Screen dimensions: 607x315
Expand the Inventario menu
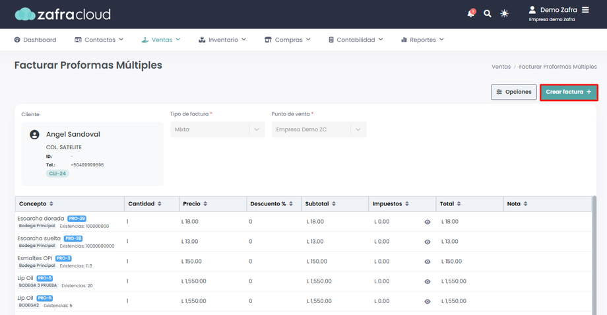[x=222, y=40]
